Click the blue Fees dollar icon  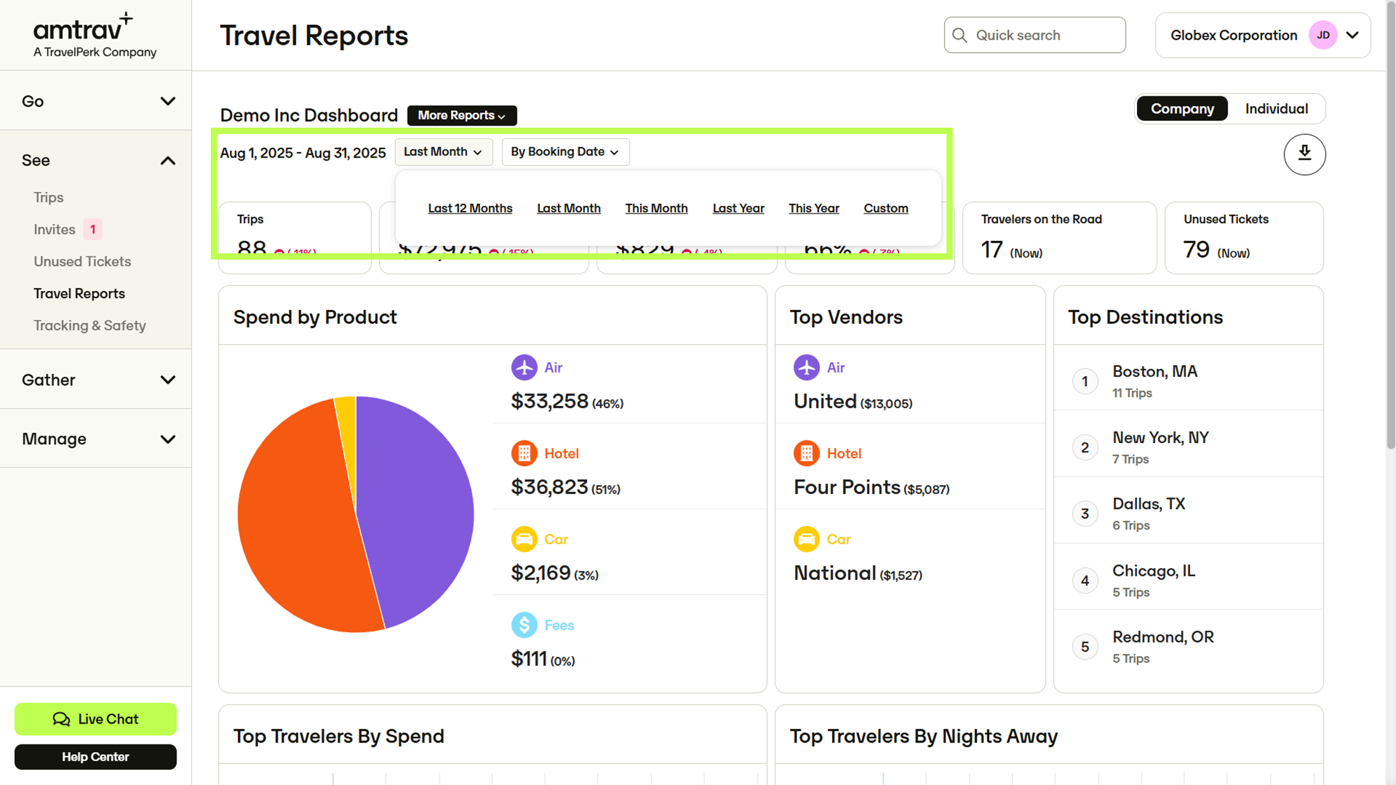click(x=523, y=625)
